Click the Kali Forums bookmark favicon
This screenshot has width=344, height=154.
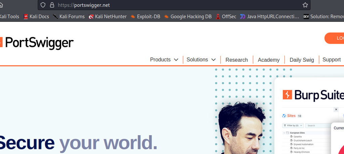(55, 16)
